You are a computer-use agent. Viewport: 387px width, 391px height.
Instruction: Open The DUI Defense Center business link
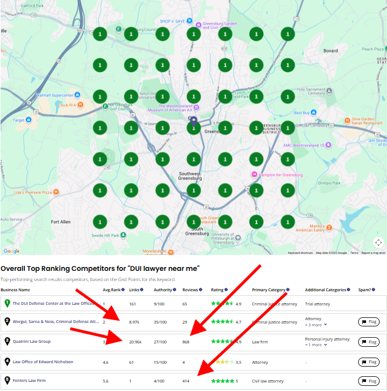pos(53,304)
